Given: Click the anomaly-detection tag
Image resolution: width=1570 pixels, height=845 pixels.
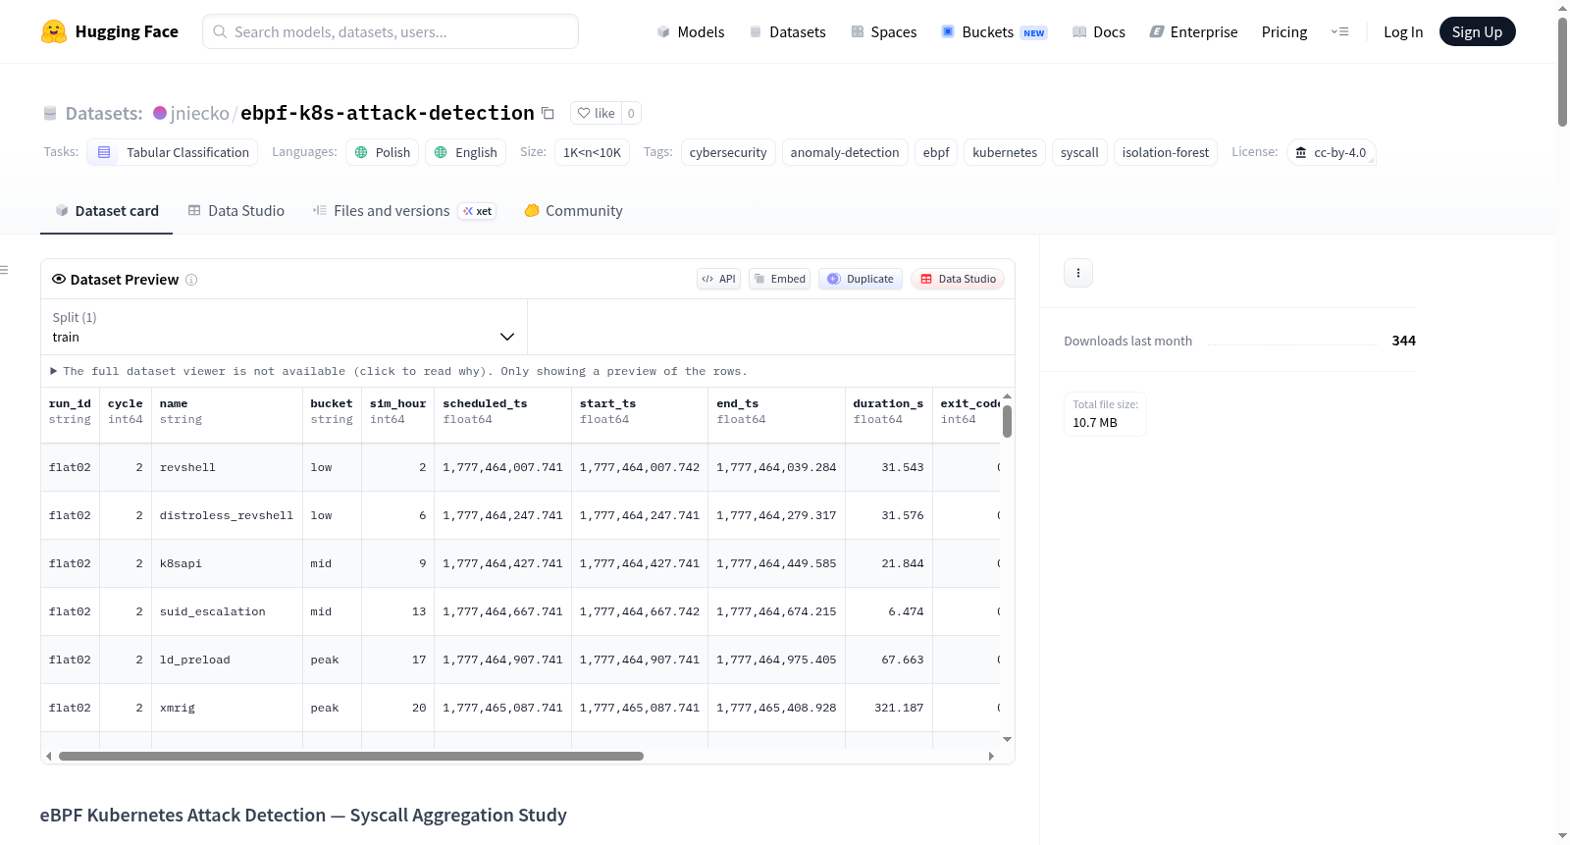Looking at the screenshot, I should point(845,152).
